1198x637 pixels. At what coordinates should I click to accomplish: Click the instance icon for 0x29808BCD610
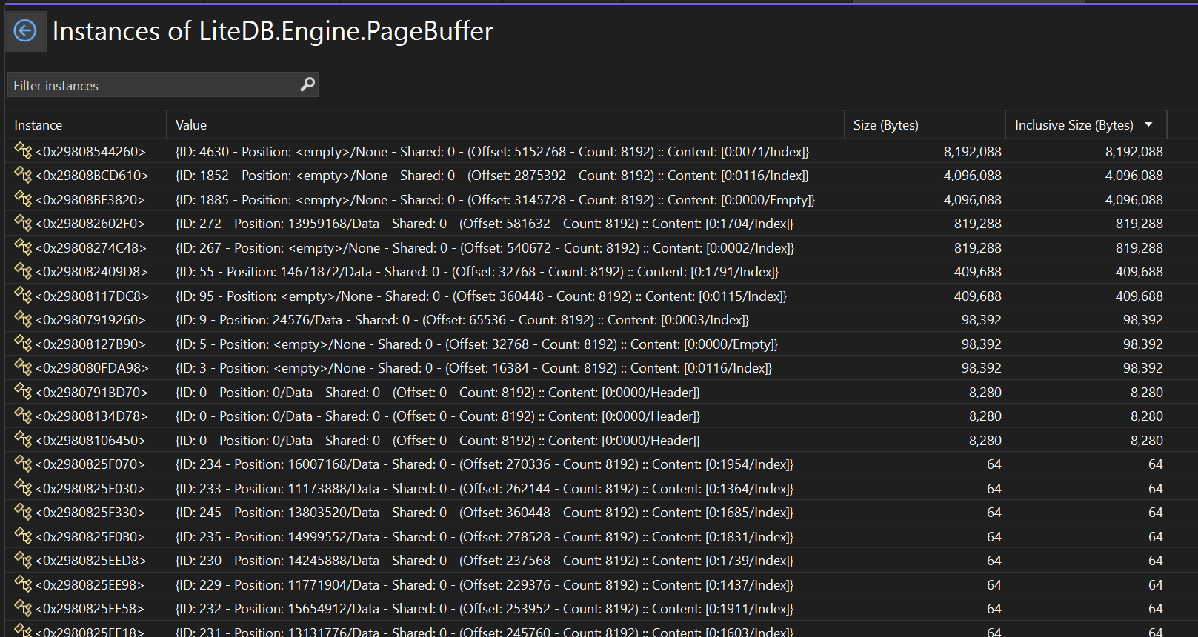pyautogui.click(x=23, y=176)
